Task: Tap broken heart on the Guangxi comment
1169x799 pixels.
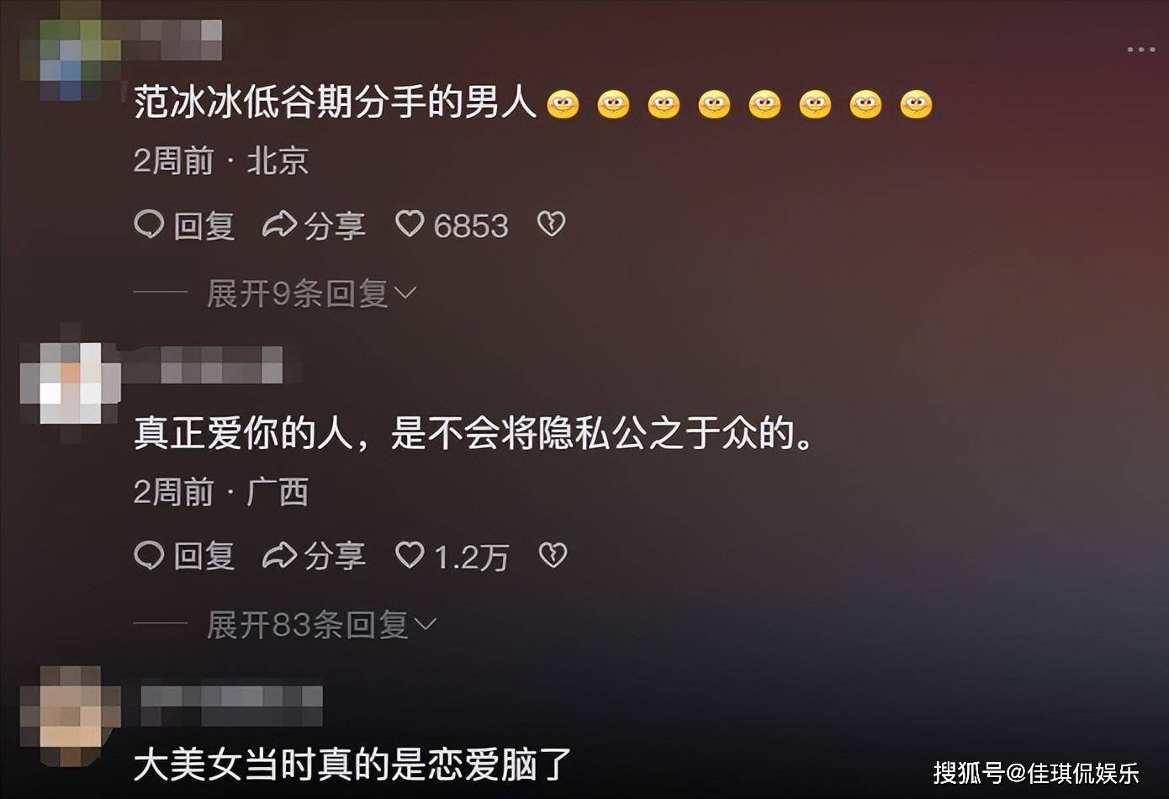Action: pos(552,555)
